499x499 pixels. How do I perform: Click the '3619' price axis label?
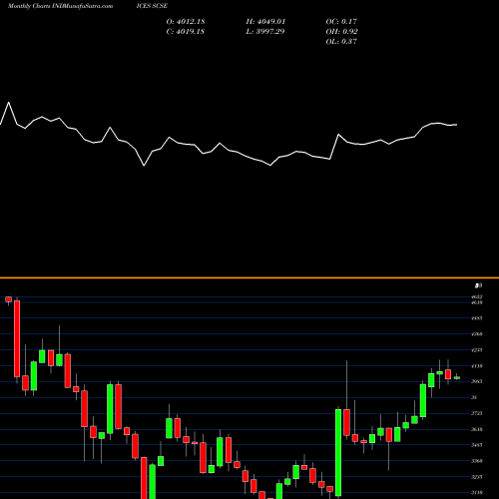[477, 429]
